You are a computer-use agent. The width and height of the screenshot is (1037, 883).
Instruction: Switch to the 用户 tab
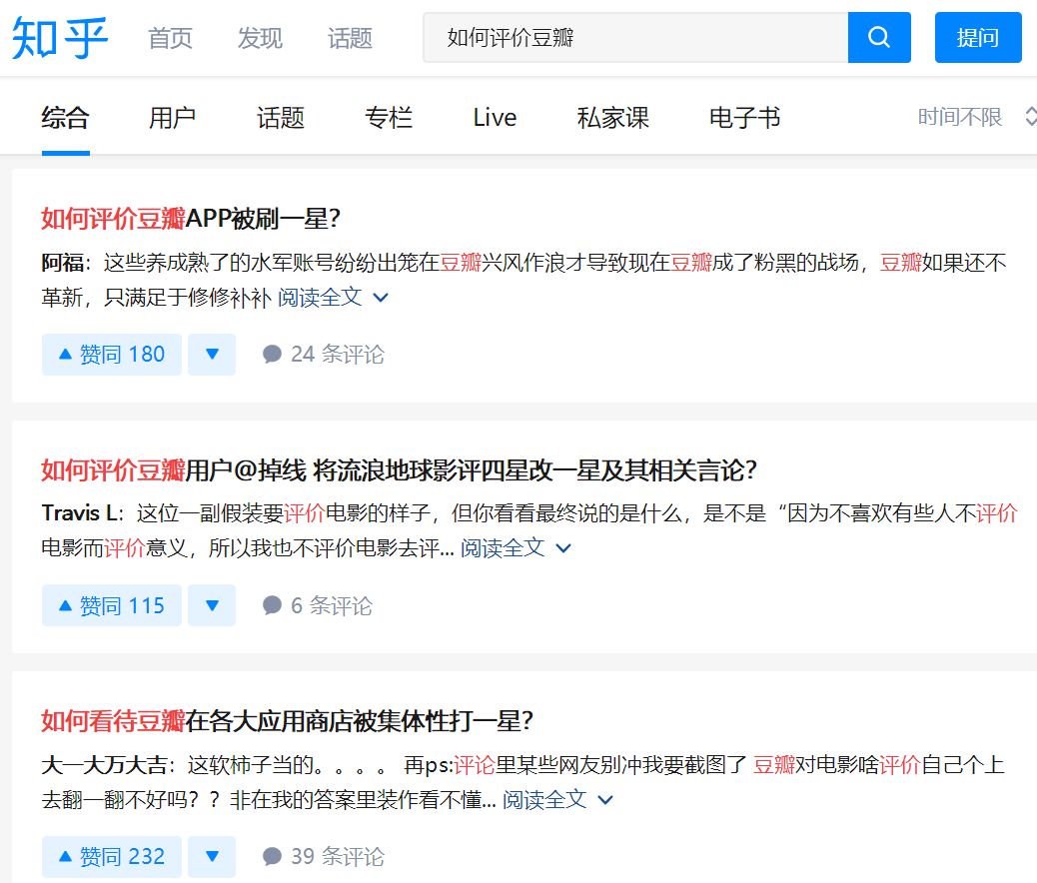pyautogui.click(x=172, y=117)
